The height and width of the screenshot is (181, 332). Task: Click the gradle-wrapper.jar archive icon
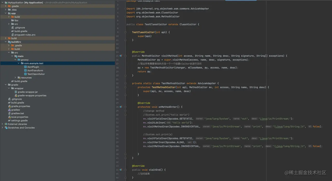point(16,92)
